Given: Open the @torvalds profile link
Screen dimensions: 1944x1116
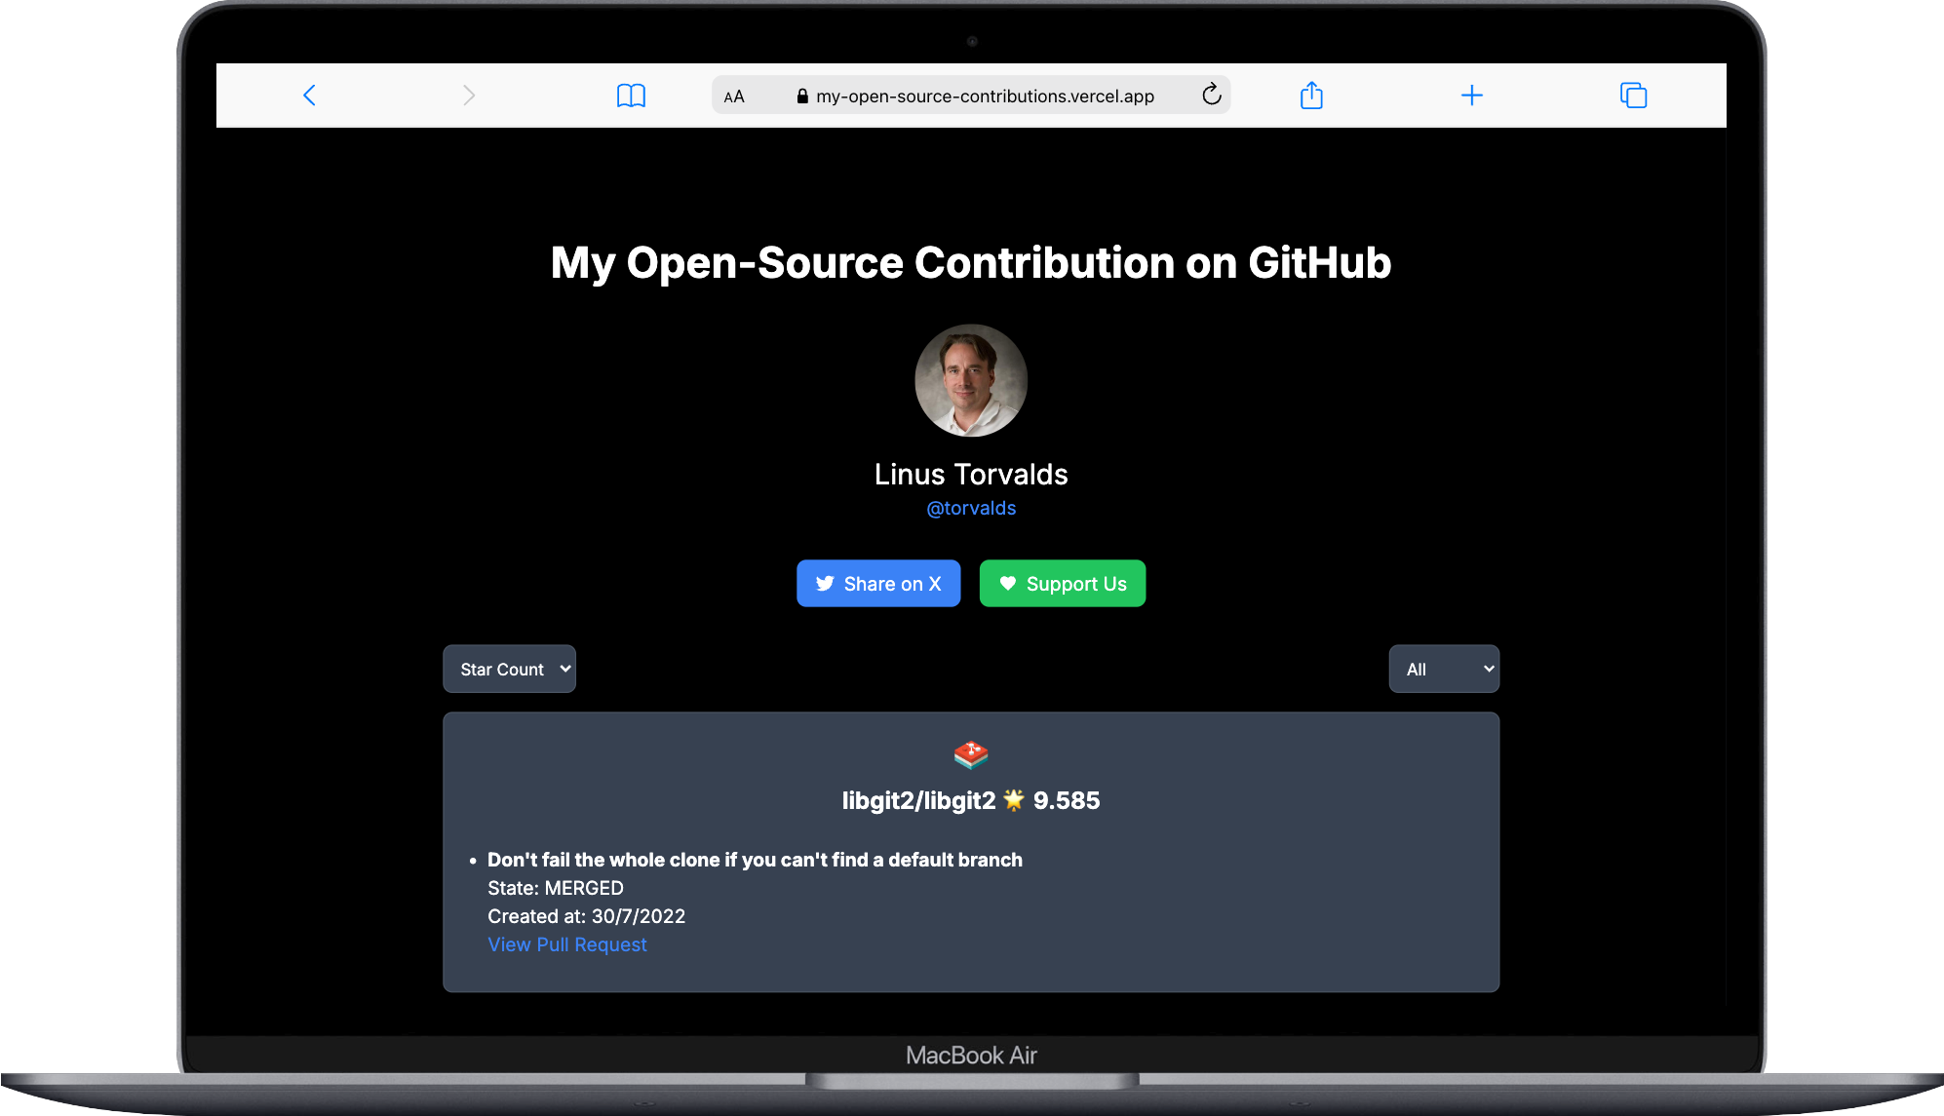Looking at the screenshot, I should [971, 509].
